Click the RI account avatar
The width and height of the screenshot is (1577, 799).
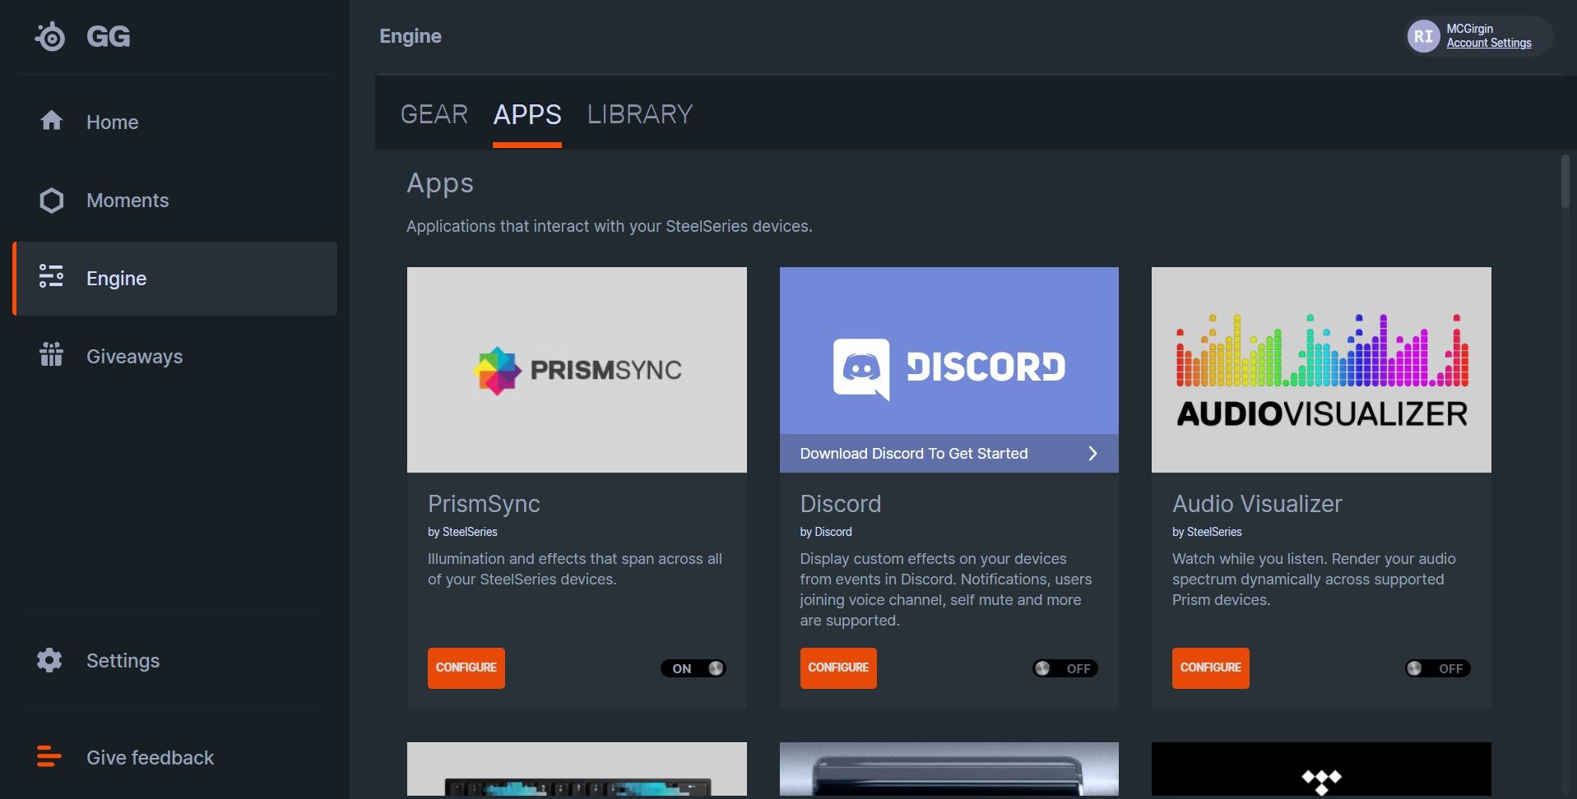1423,36
